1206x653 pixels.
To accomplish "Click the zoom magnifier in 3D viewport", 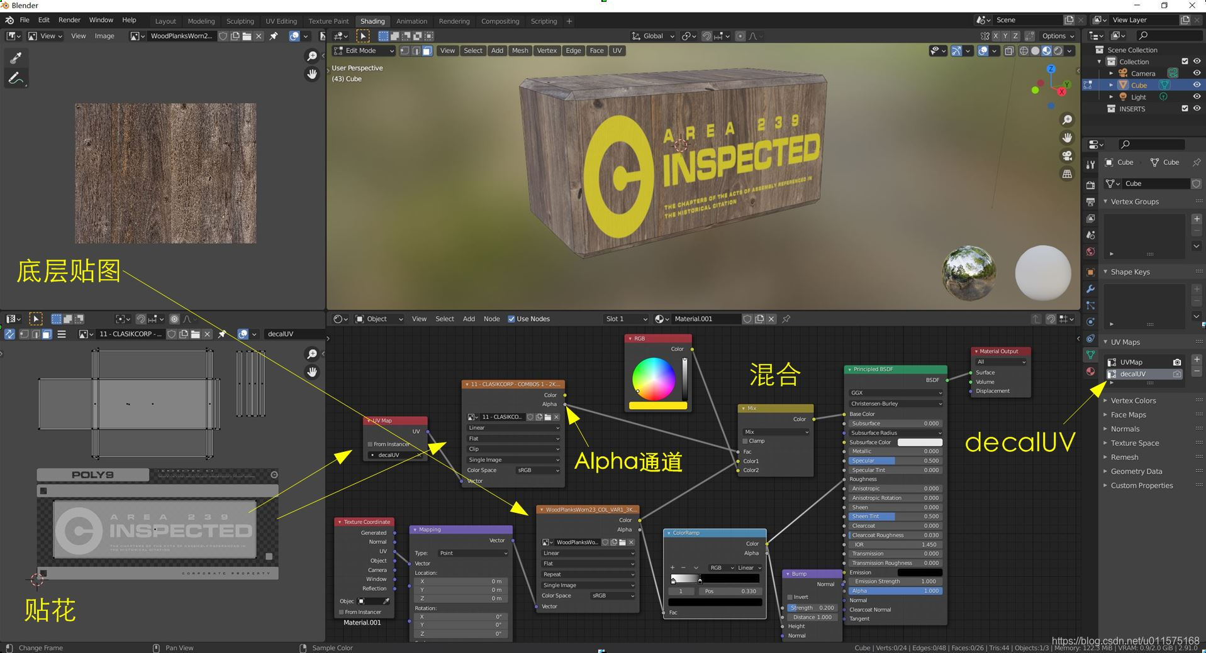I will pos(1067,120).
